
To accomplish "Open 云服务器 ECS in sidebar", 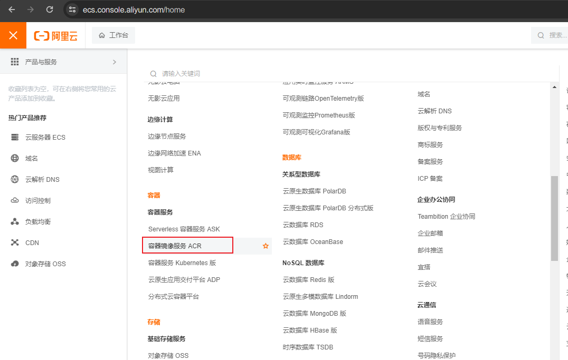I will coord(45,138).
